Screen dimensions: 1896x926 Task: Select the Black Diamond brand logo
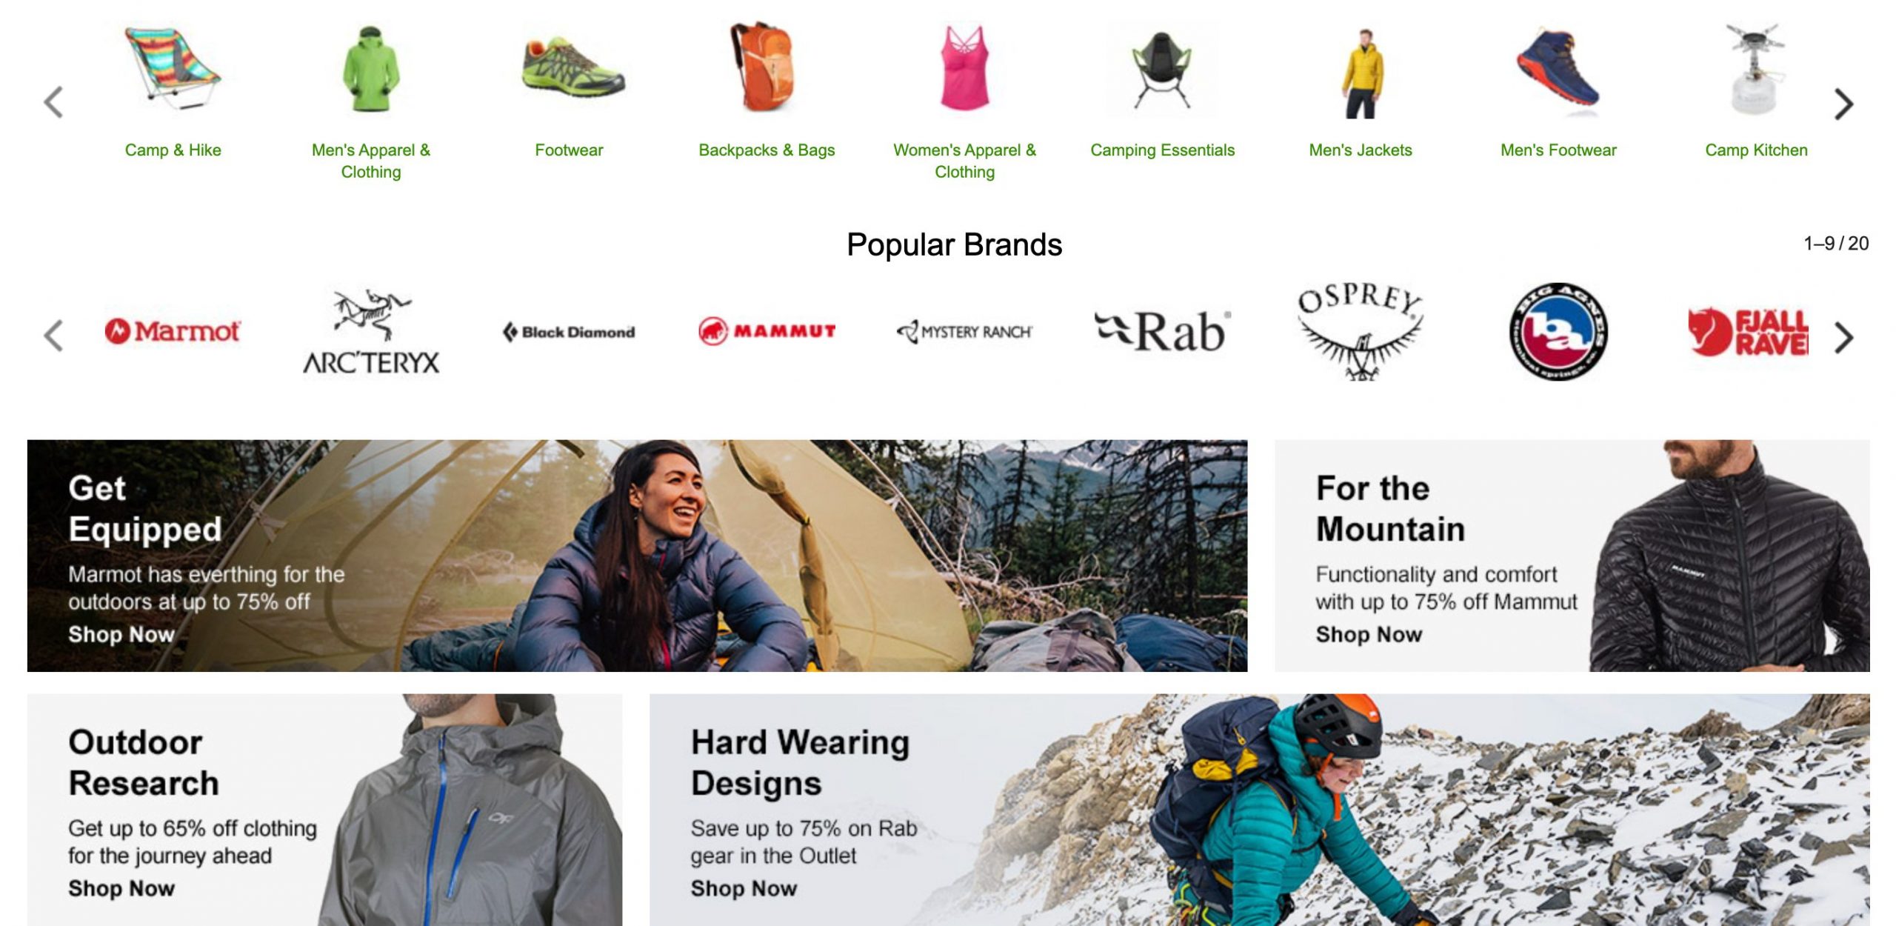[569, 332]
